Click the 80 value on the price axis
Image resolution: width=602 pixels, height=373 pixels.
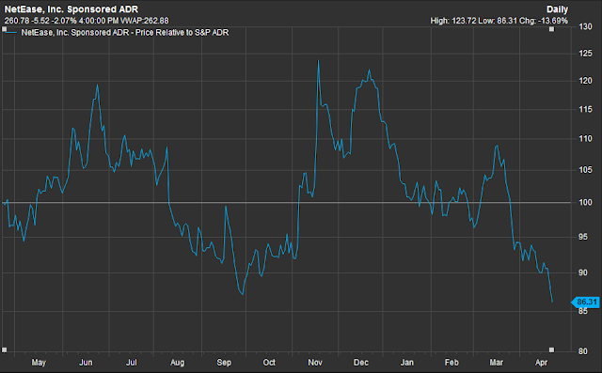click(583, 351)
